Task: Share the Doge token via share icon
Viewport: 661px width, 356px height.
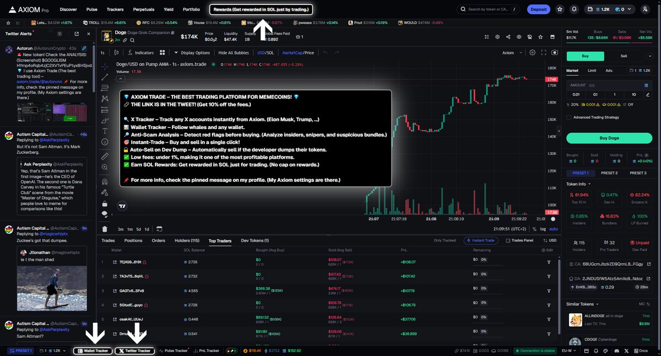Action: 508,37
